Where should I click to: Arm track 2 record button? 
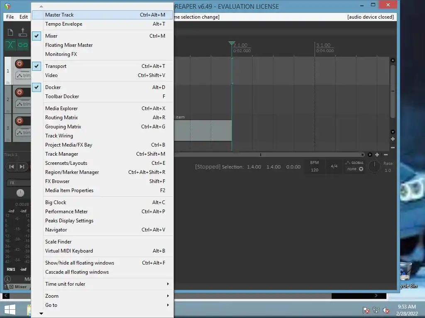coord(19,92)
